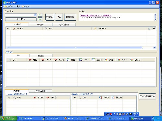Open the ヘルプ help menu
162x121 pixels.
click(25, 6)
